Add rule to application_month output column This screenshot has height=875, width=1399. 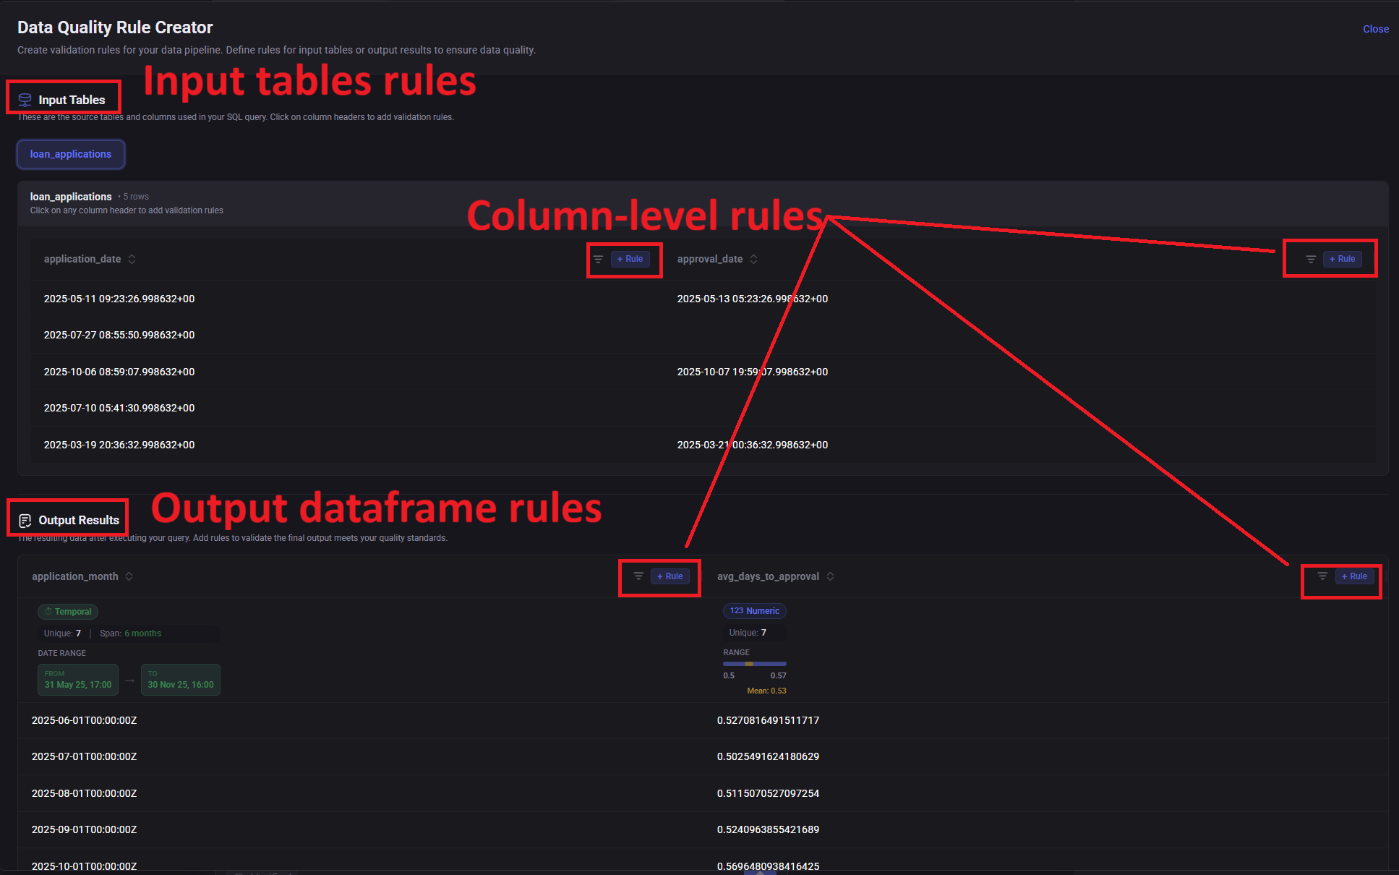click(x=669, y=576)
